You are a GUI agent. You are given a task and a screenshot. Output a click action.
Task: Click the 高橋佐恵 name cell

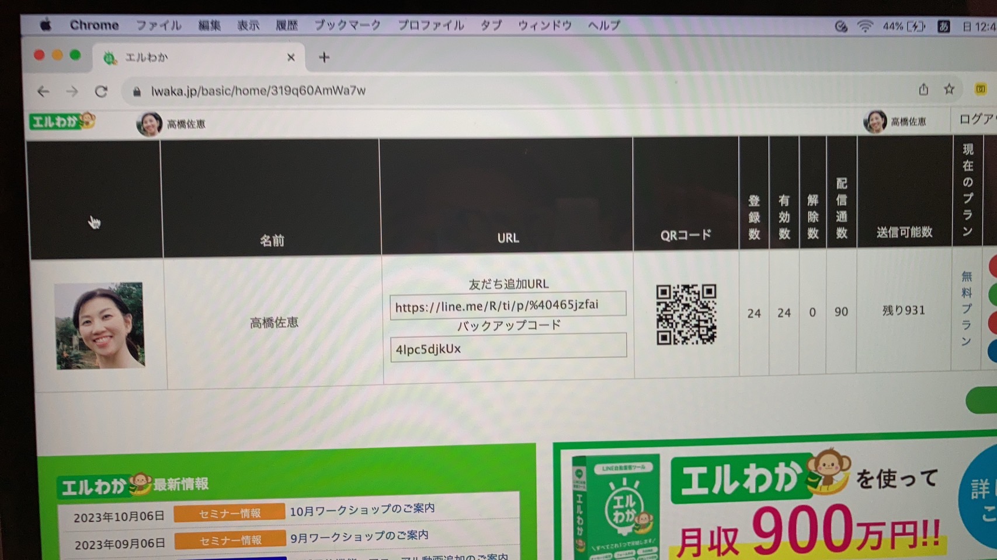click(274, 323)
